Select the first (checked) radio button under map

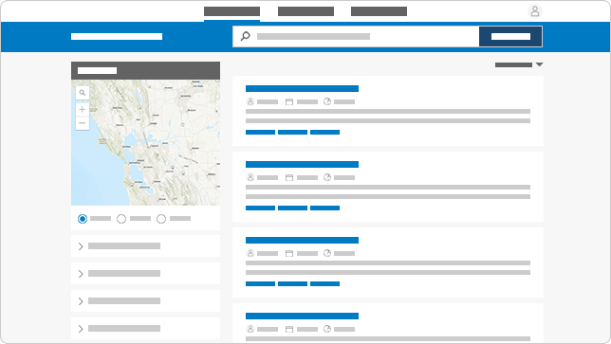click(83, 219)
